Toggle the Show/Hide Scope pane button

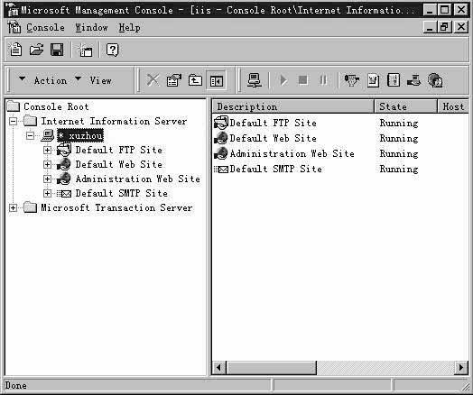click(217, 80)
